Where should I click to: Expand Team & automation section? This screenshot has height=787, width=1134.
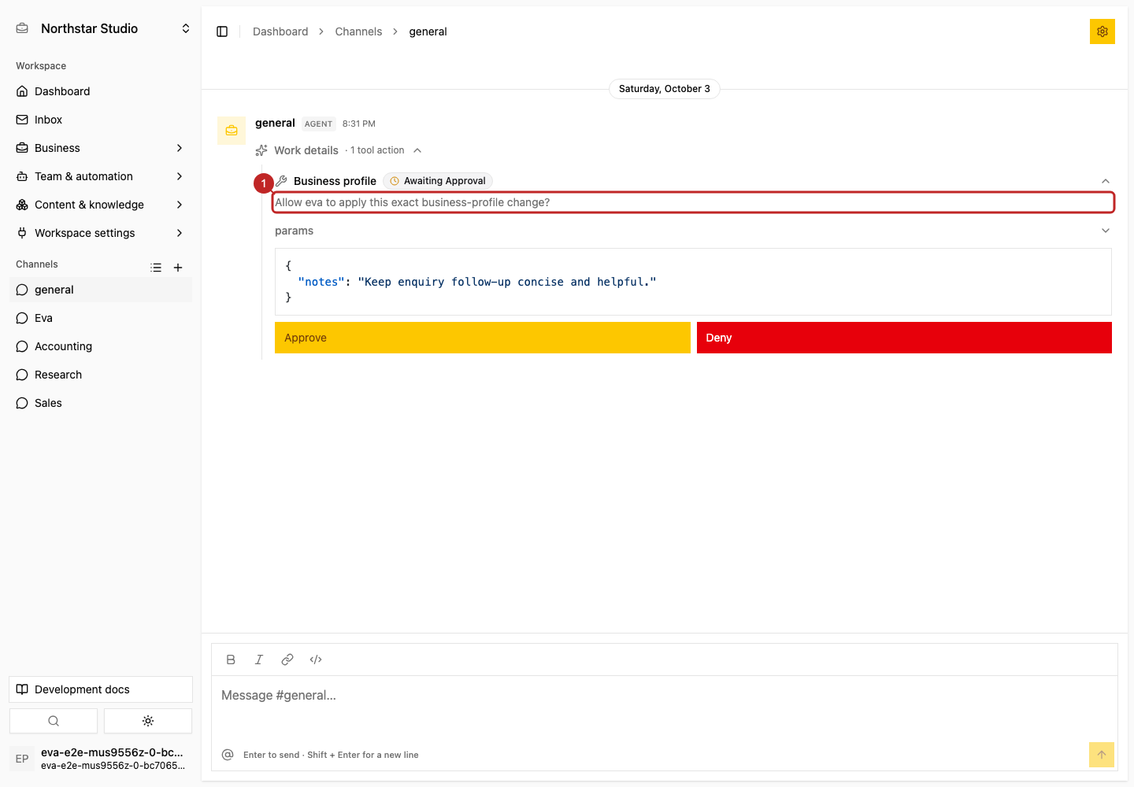101,176
